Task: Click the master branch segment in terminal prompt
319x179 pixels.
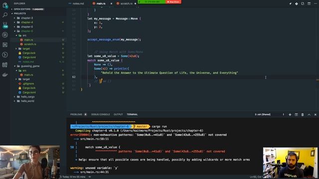Action: [x=141, y=126]
